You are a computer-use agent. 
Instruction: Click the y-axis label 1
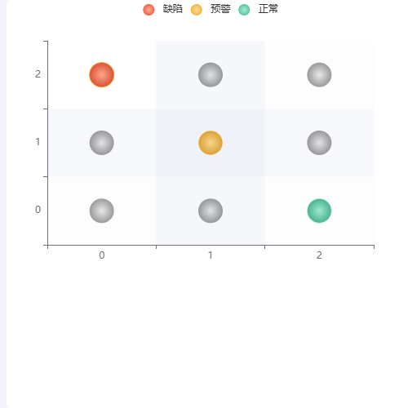click(38, 142)
